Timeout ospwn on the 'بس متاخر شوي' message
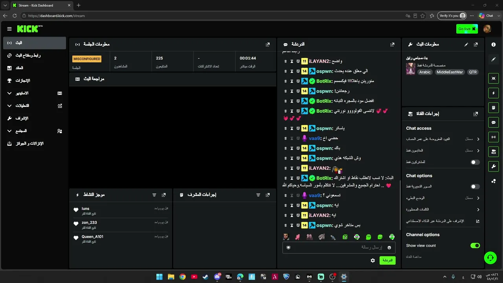Screen dimensions: 503x283 pos(292,225)
